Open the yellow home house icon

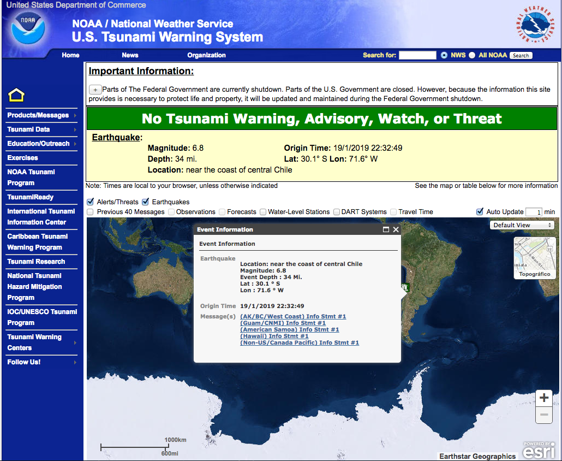(x=16, y=95)
